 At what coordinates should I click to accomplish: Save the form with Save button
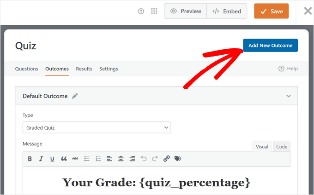271,11
